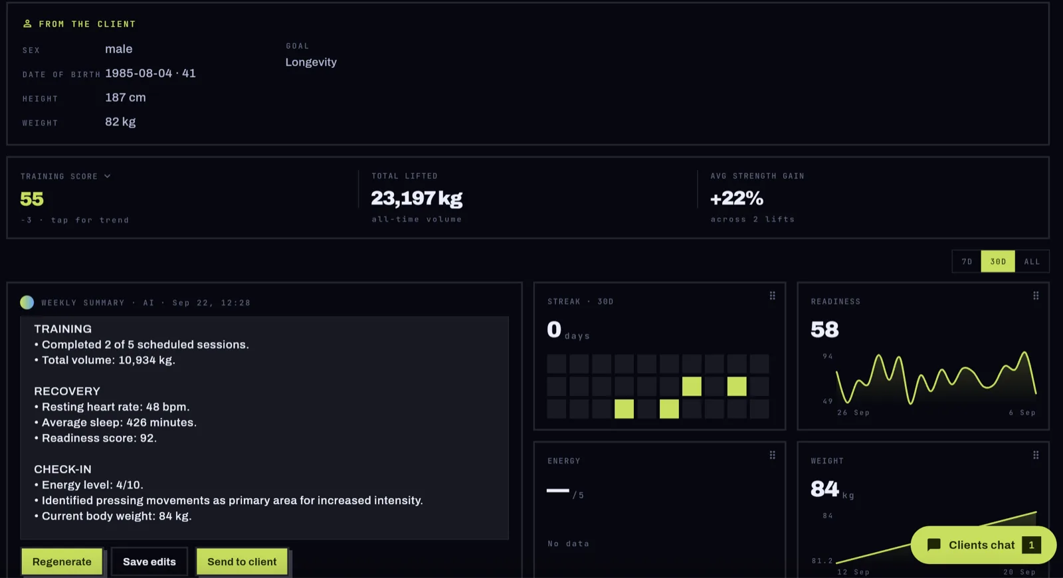Click 'Average sleep: 426 minutes' line

click(116, 423)
